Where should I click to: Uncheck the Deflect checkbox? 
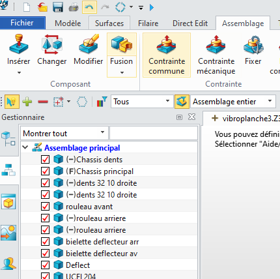point(45,265)
